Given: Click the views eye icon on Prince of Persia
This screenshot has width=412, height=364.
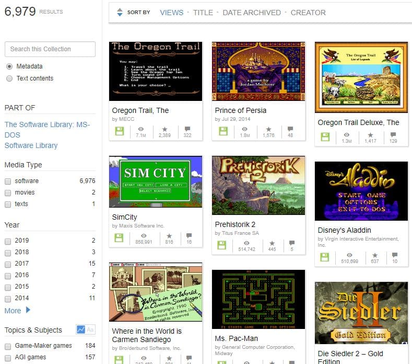Looking at the screenshot, I should [x=244, y=129].
